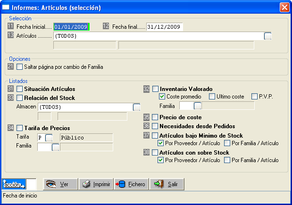Image resolution: width=292 pixels, height=205 pixels.
Task: Check Inventario Valorado listing
Action: 155,89
